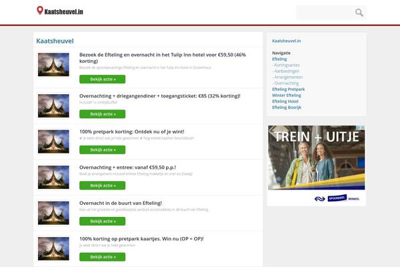Click thumbnail of 100% pretpark korting offer
The width and height of the screenshot is (400, 267).
point(53,142)
